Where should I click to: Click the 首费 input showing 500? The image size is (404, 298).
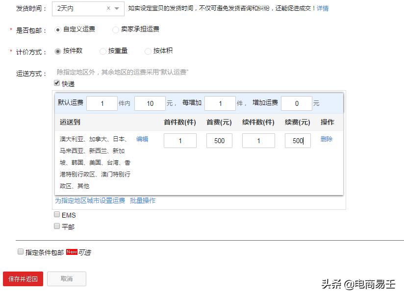tap(219, 141)
